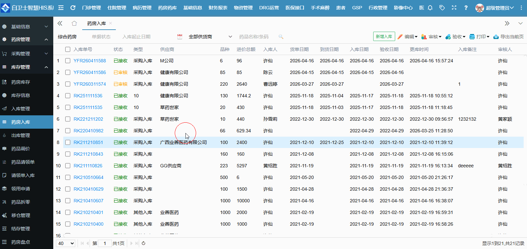The image size is (527, 249).
Task: Click the pagination reload icon
Action: coord(143,243)
